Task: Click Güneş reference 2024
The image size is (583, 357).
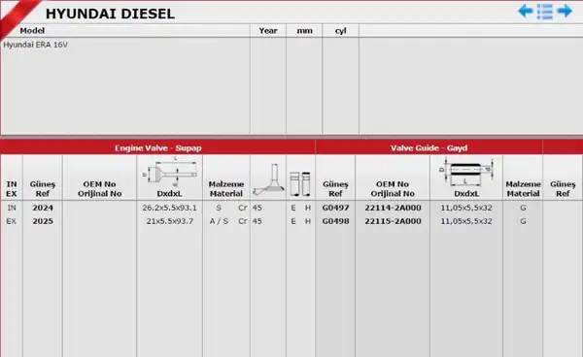Action: (x=43, y=208)
